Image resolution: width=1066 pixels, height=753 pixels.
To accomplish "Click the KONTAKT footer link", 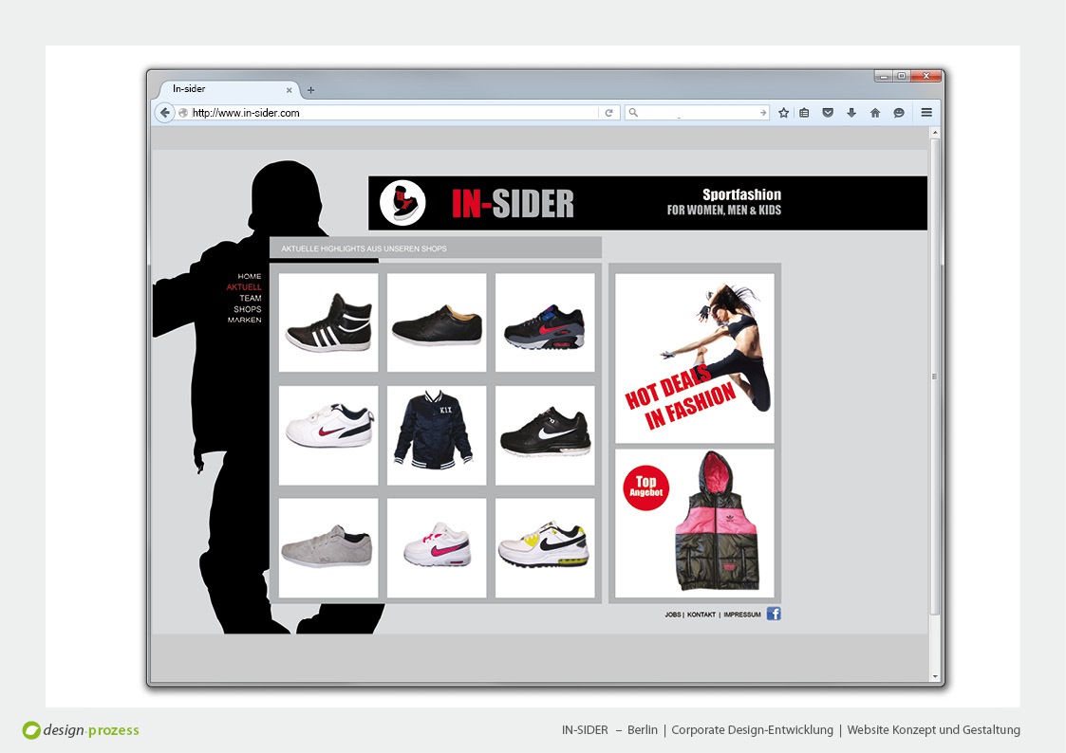I will tap(701, 615).
